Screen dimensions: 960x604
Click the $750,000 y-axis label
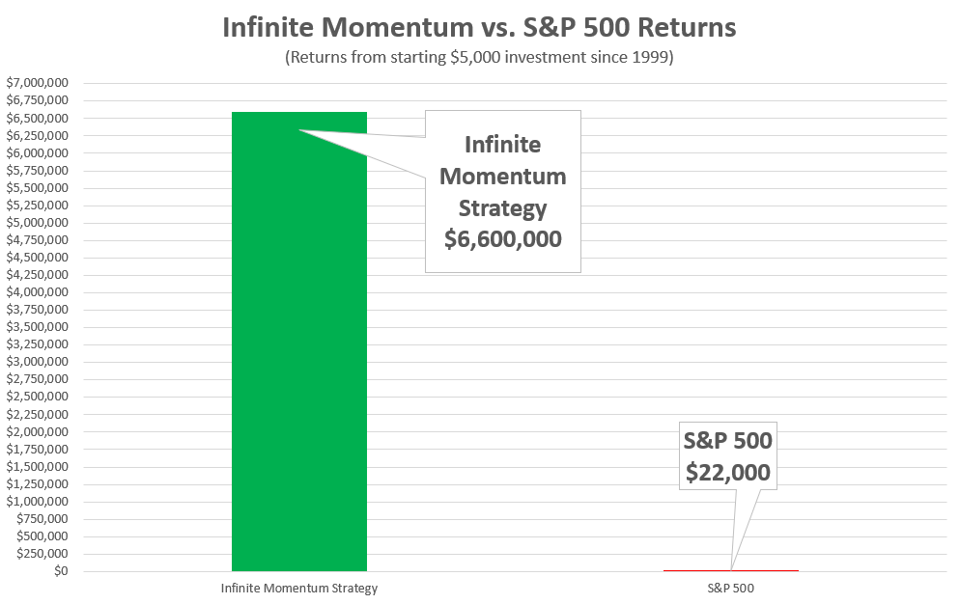point(42,518)
